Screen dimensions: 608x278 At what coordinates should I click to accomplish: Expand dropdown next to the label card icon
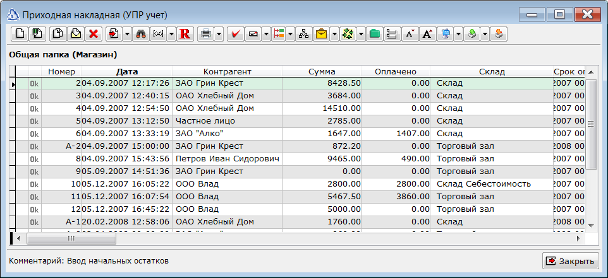(x=266, y=34)
